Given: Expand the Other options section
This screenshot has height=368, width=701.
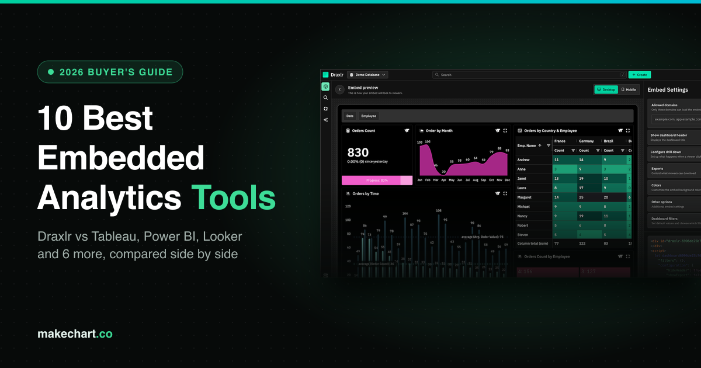Looking at the screenshot, I should pyautogui.click(x=674, y=204).
